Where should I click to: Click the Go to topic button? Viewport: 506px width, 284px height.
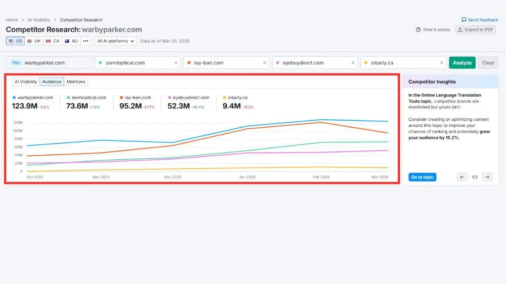pyautogui.click(x=422, y=177)
